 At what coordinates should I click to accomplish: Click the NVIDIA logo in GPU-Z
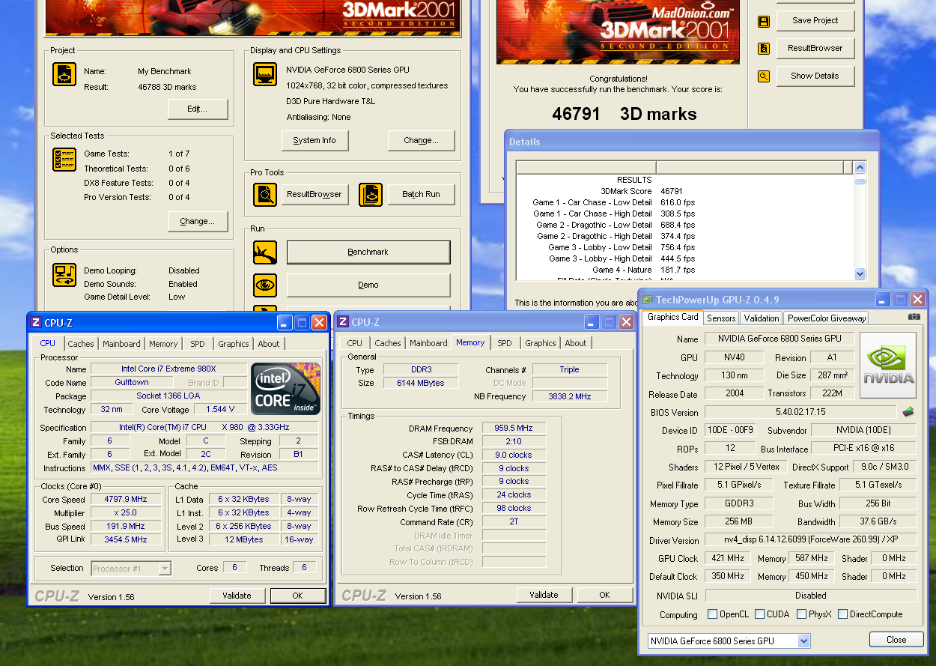click(x=888, y=365)
